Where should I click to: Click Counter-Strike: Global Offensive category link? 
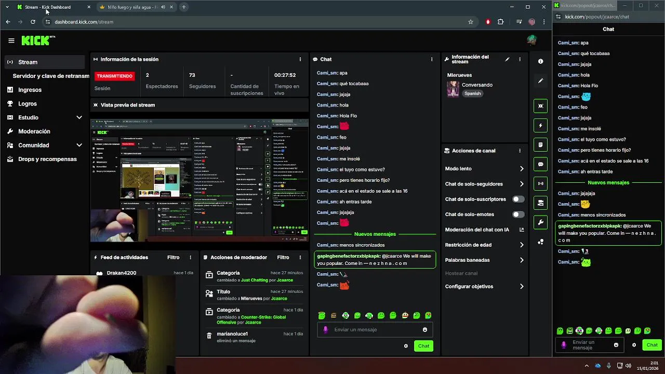click(251, 319)
